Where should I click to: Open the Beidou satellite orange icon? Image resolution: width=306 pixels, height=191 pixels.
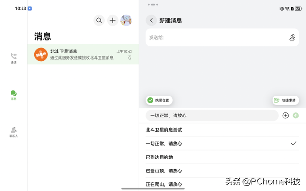pyautogui.click(x=41, y=54)
